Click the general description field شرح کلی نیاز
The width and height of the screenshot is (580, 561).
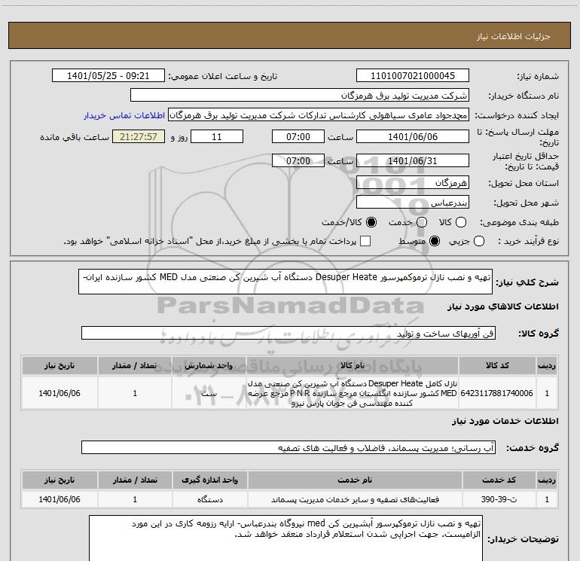tap(285, 282)
